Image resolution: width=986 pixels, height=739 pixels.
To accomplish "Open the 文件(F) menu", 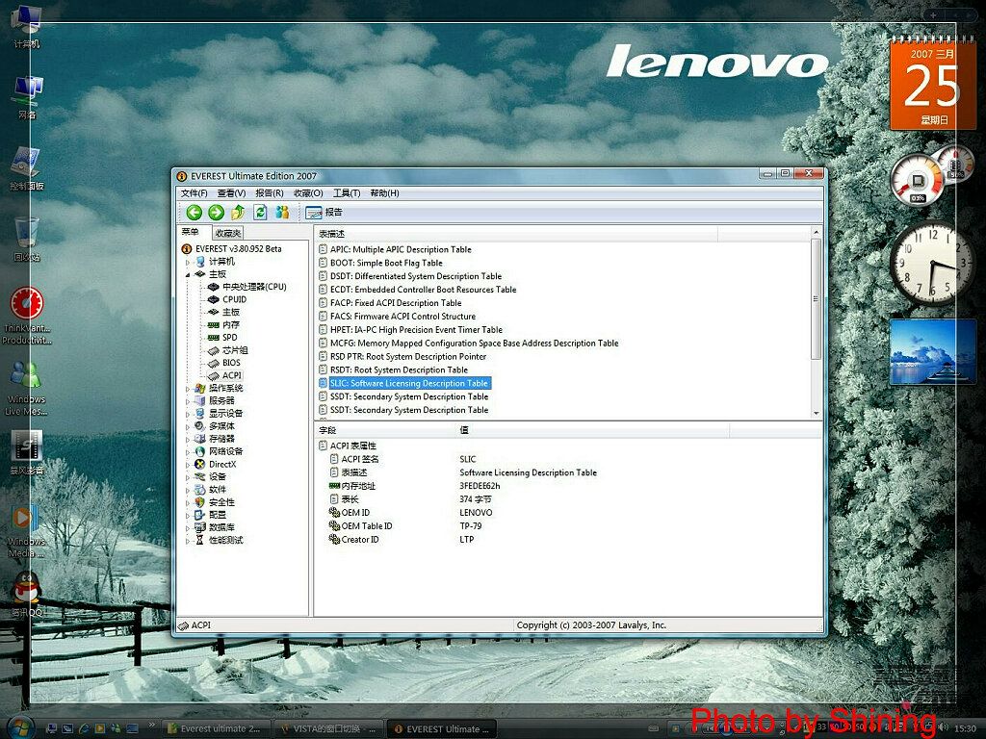I will [194, 193].
